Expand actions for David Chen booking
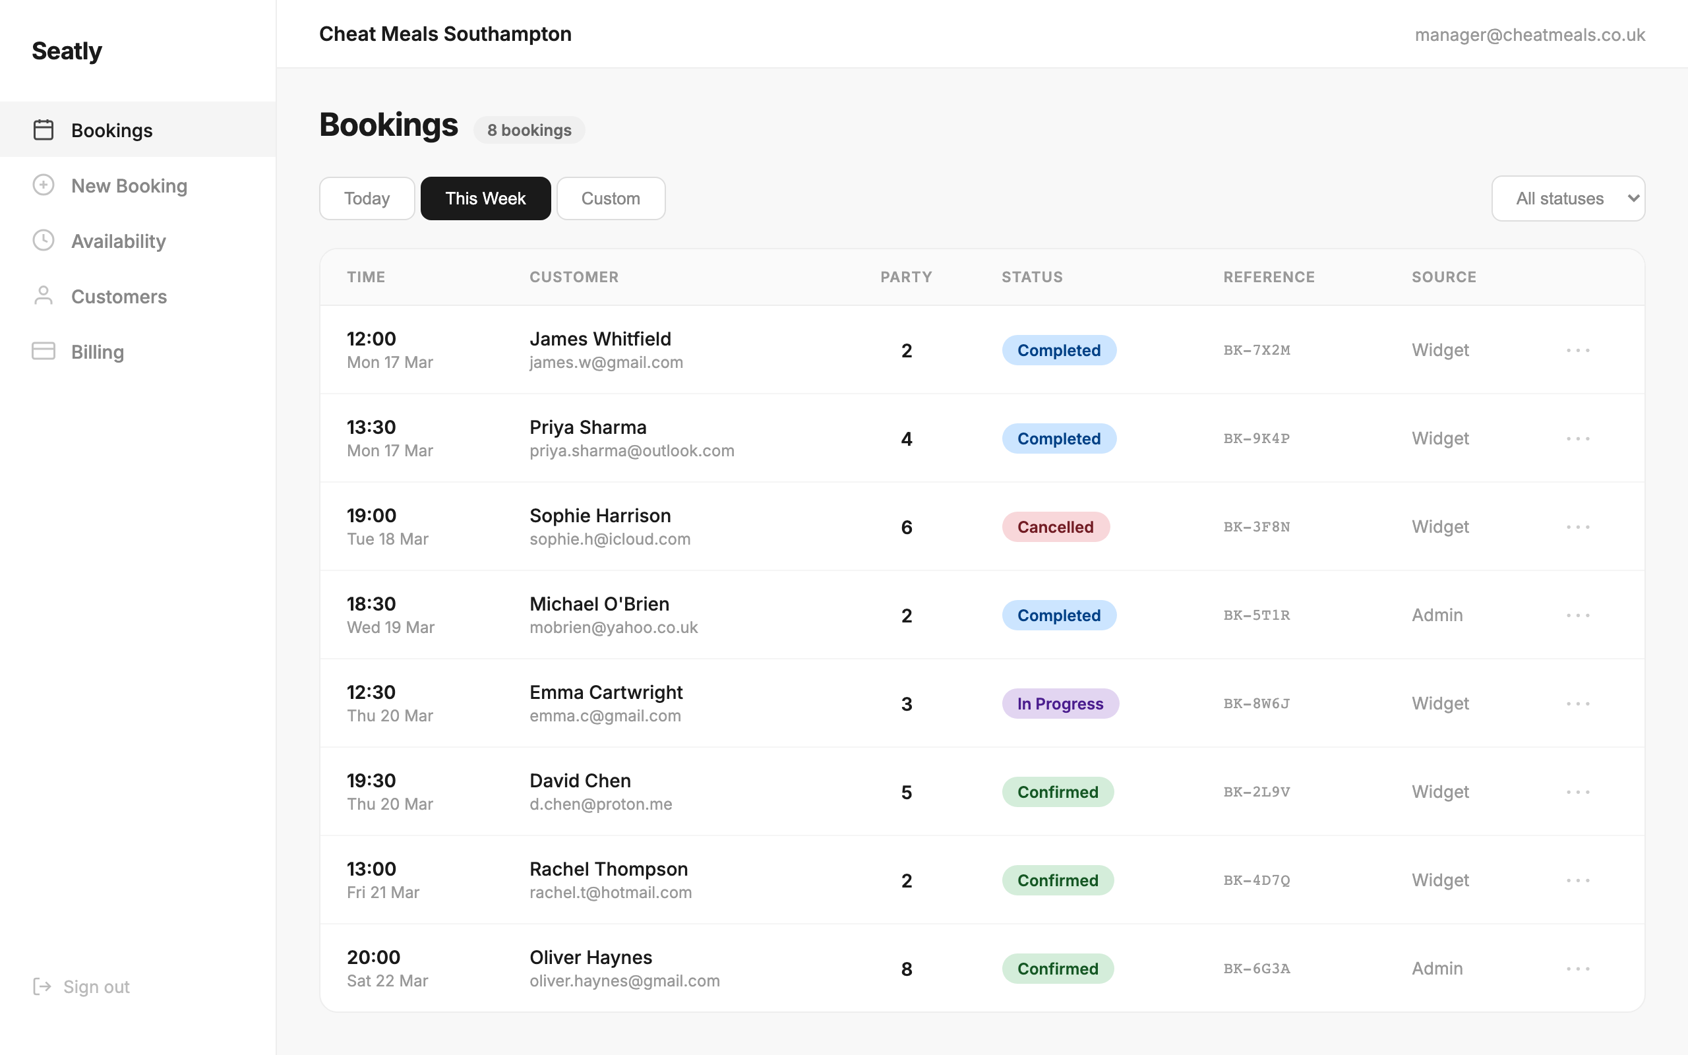 tap(1579, 792)
